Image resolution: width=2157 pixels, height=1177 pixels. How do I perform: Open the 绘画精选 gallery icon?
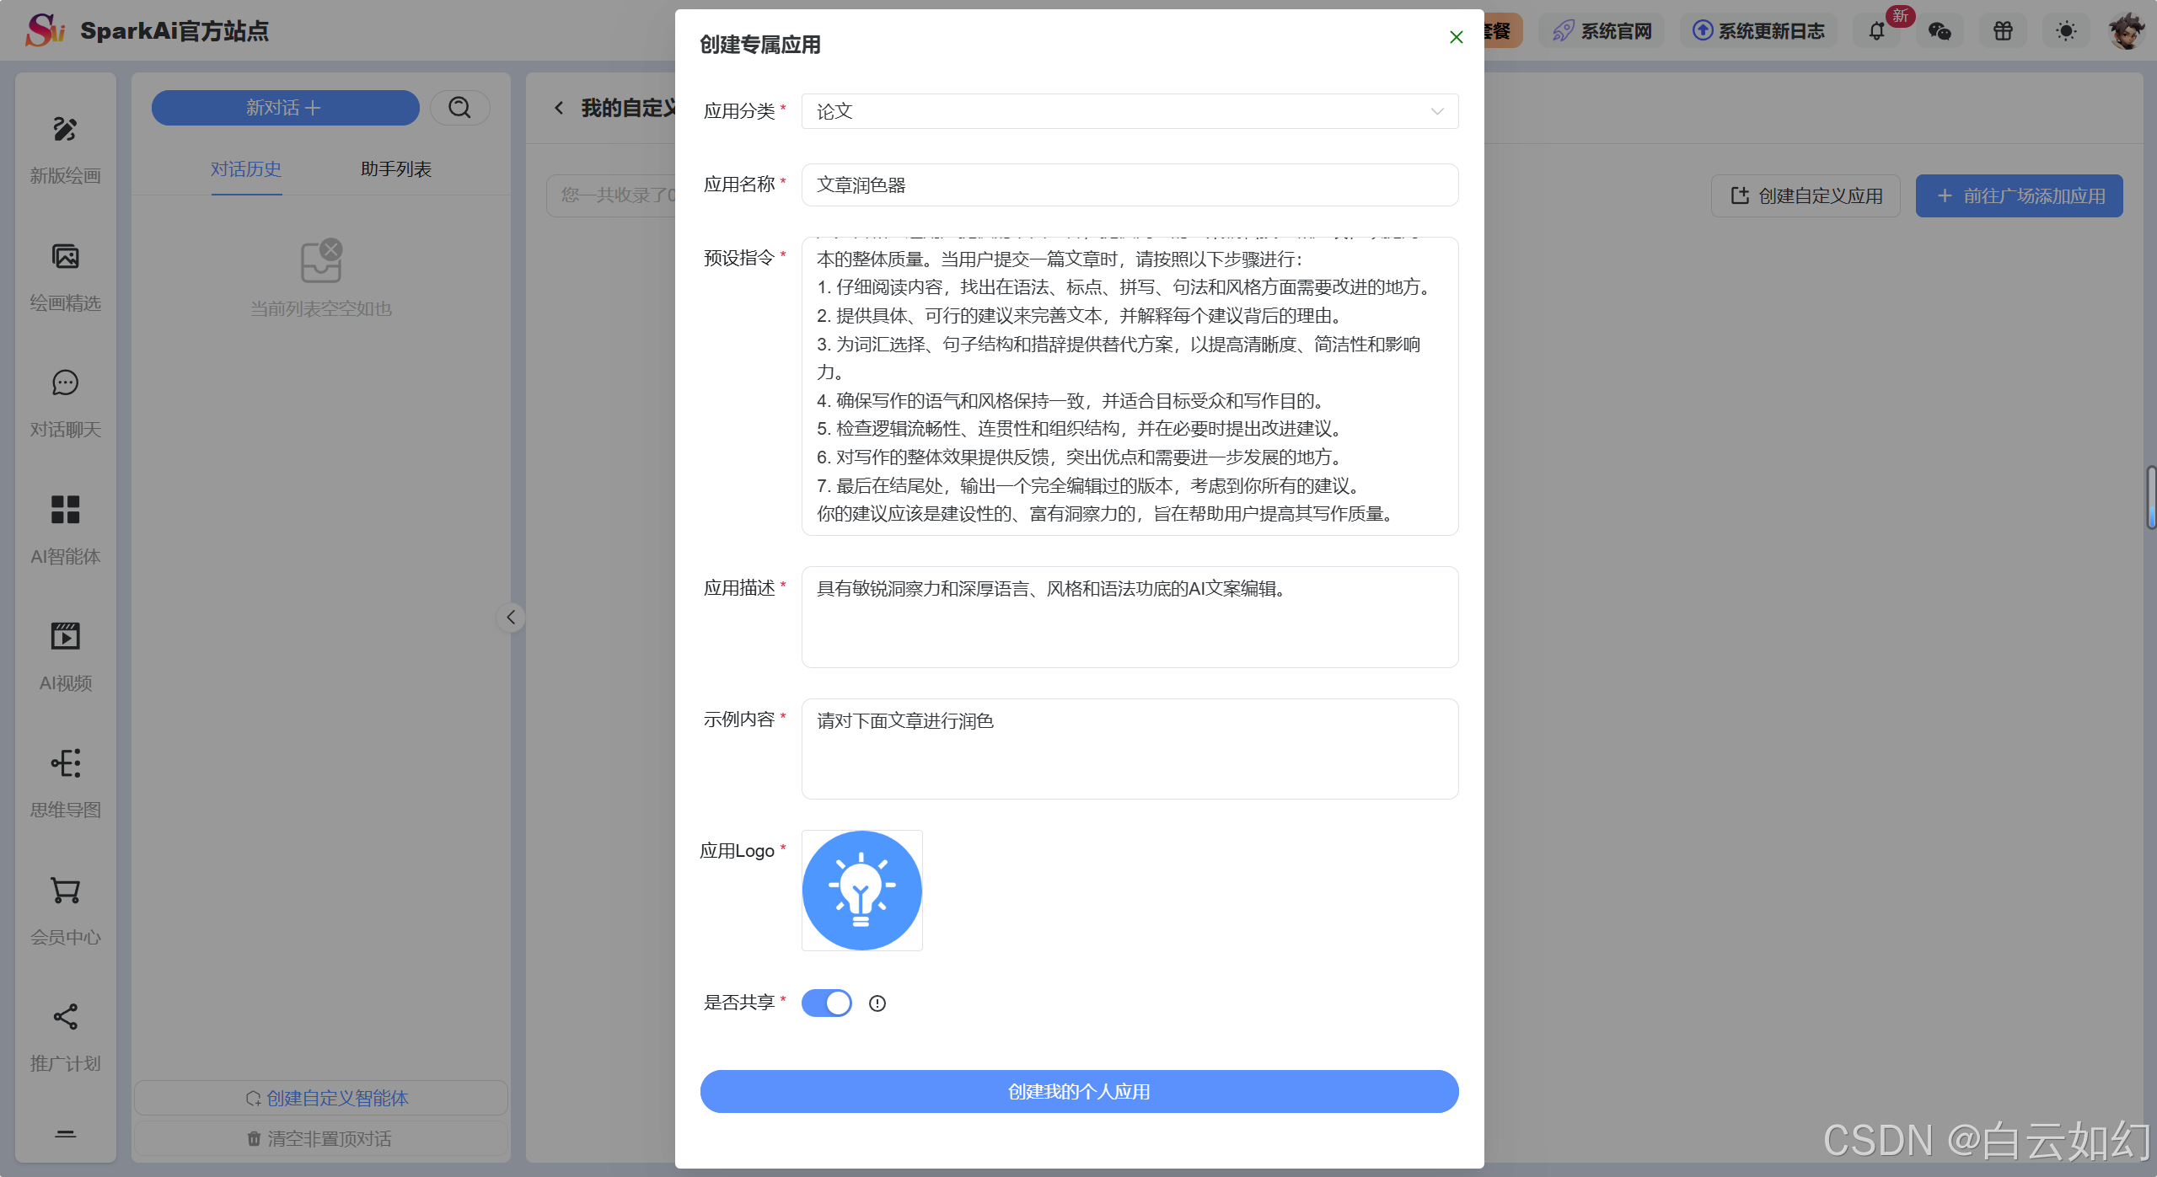click(x=65, y=256)
